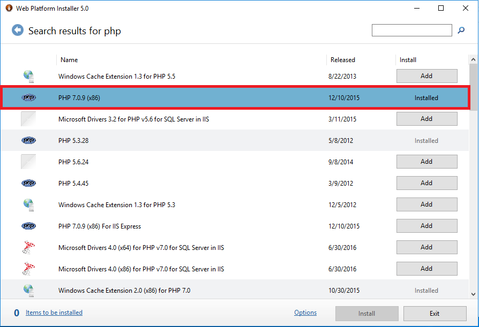Add Windows Cache Extension 1.3 for PHP 5.5

(426, 76)
